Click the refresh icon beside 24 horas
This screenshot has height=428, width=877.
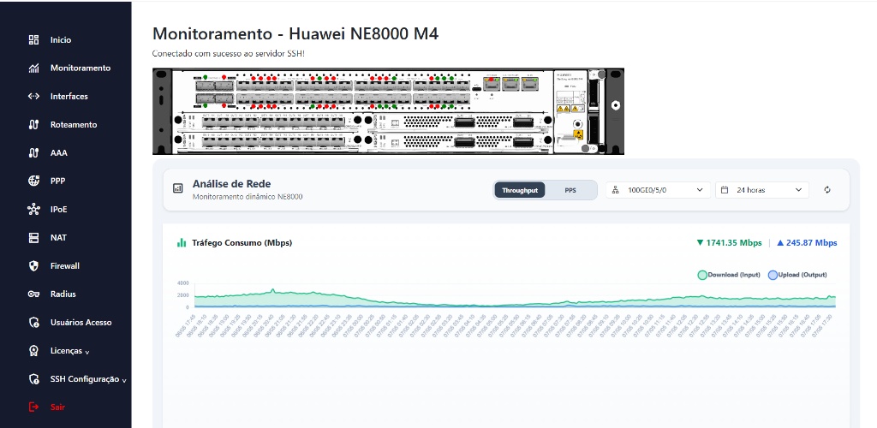coord(827,190)
